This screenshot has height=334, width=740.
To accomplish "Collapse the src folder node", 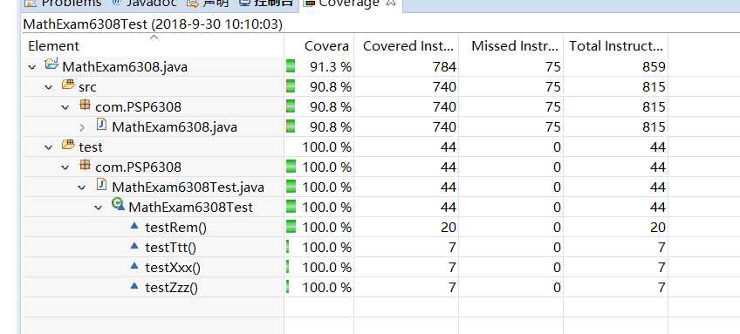I will point(48,87).
